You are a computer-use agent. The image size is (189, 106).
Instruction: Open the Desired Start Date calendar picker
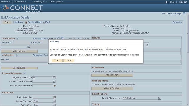55,97
